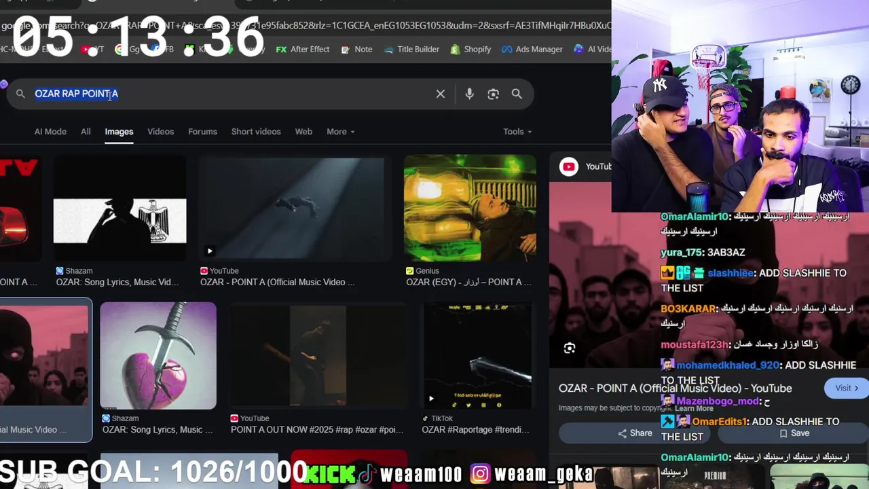Screen dimensions: 869x489
Task: Open the Forums tab
Action: 202,131
